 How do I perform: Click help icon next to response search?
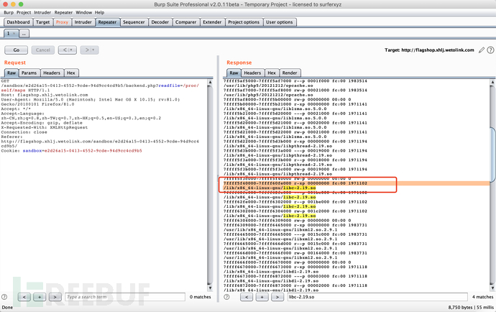coord(226,297)
